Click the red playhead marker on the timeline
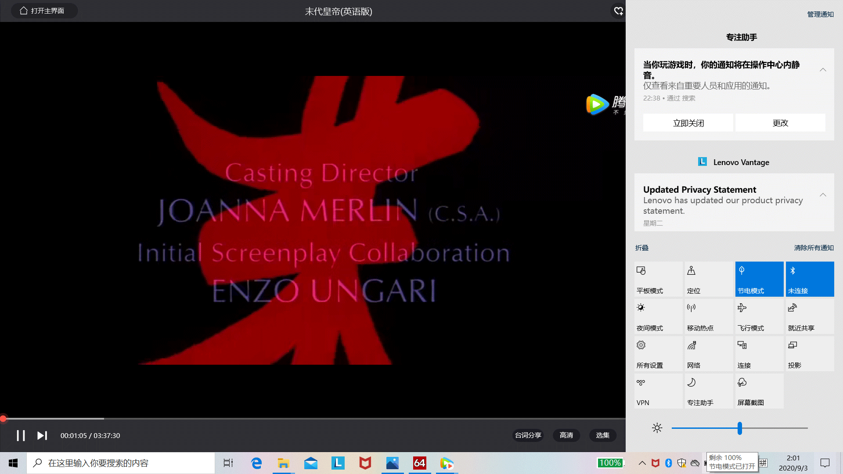The height and width of the screenshot is (474, 843). pyautogui.click(x=3, y=419)
